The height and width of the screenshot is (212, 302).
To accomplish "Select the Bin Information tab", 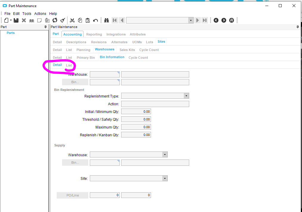I will click(x=112, y=57).
